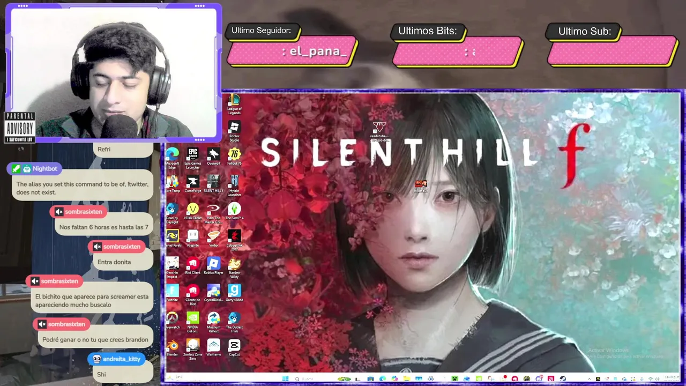Open Dead by Daylight shortcut

(172, 213)
